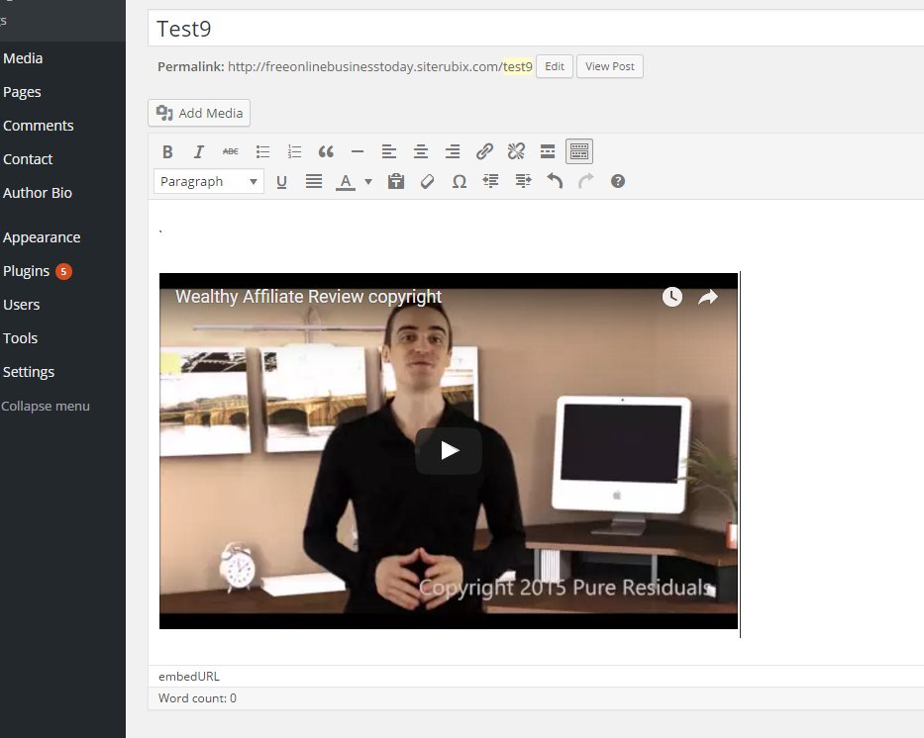Align text right
Viewport: 924px width, 738px height.
coord(453,151)
